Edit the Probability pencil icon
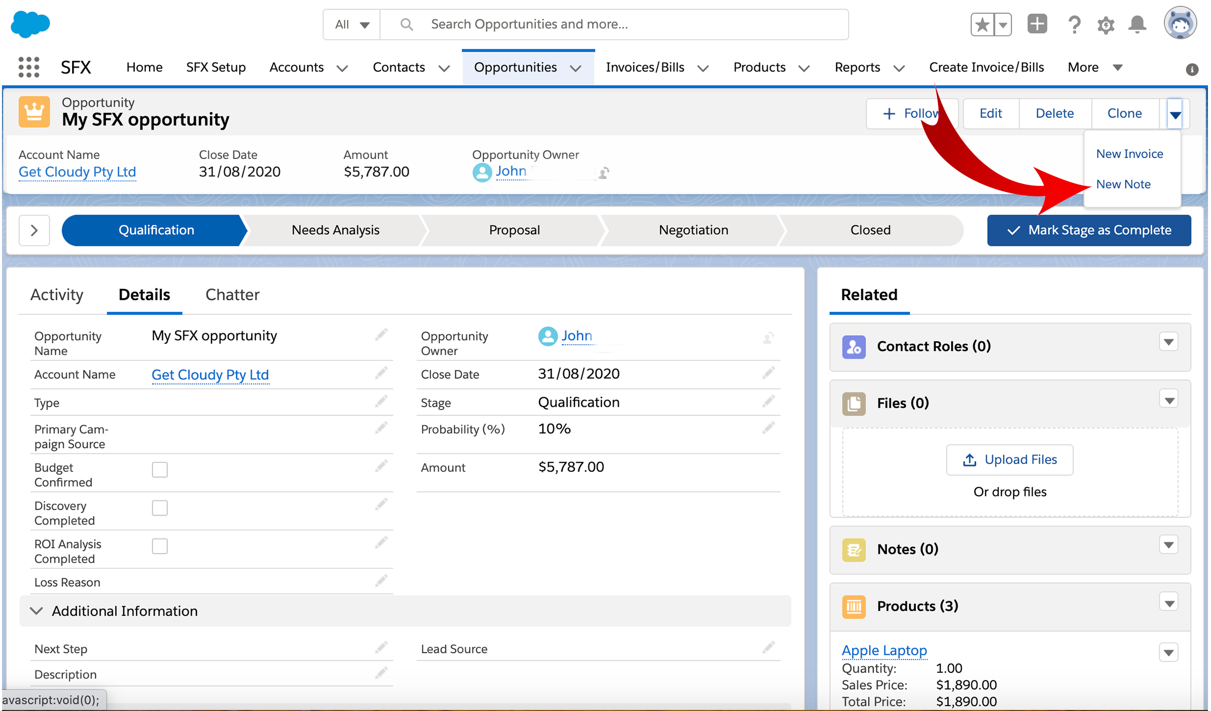 click(x=768, y=428)
